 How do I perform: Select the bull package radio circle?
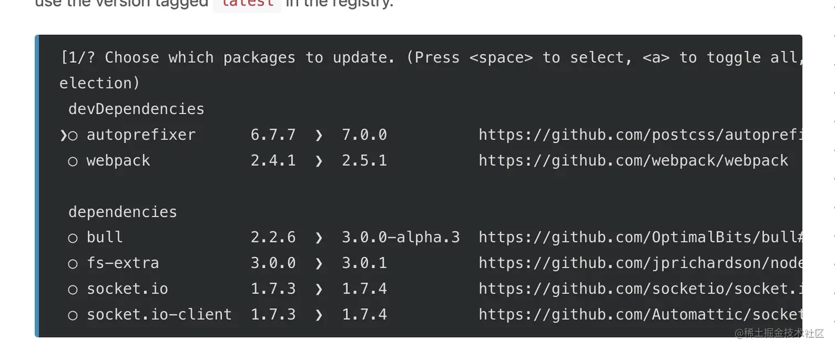73,238
